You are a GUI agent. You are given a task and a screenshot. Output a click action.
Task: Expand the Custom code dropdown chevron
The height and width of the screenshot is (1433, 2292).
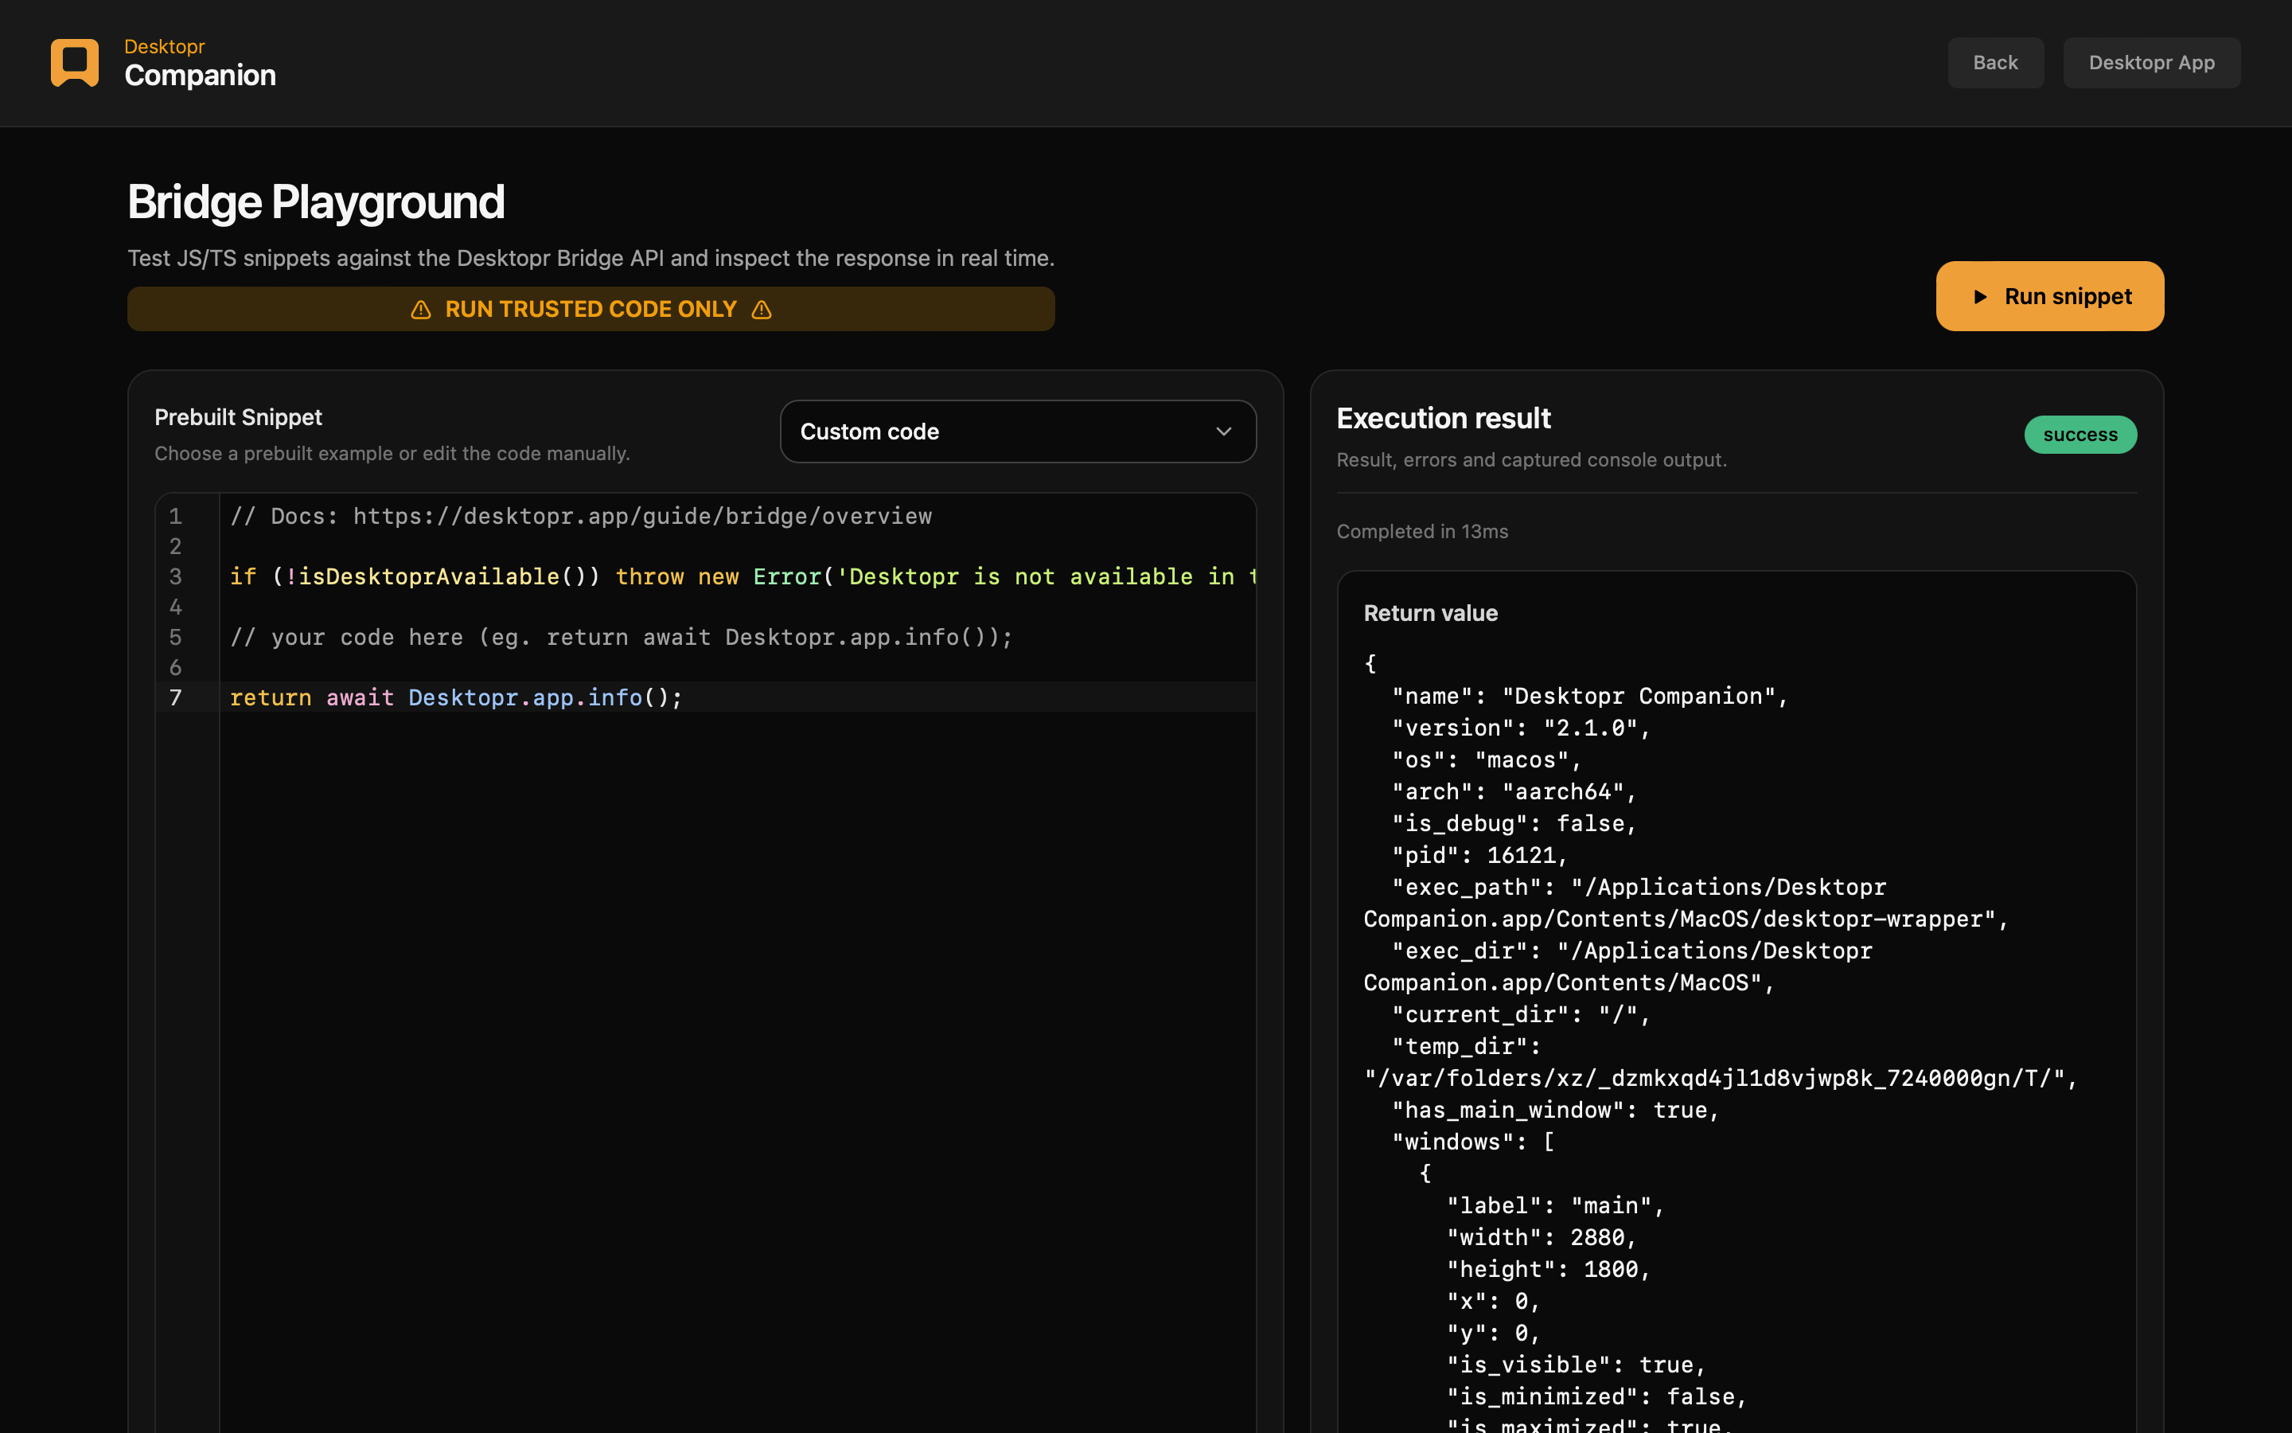click(x=1224, y=432)
